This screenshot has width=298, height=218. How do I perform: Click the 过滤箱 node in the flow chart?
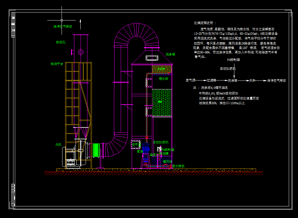click(x=211, y=80)
